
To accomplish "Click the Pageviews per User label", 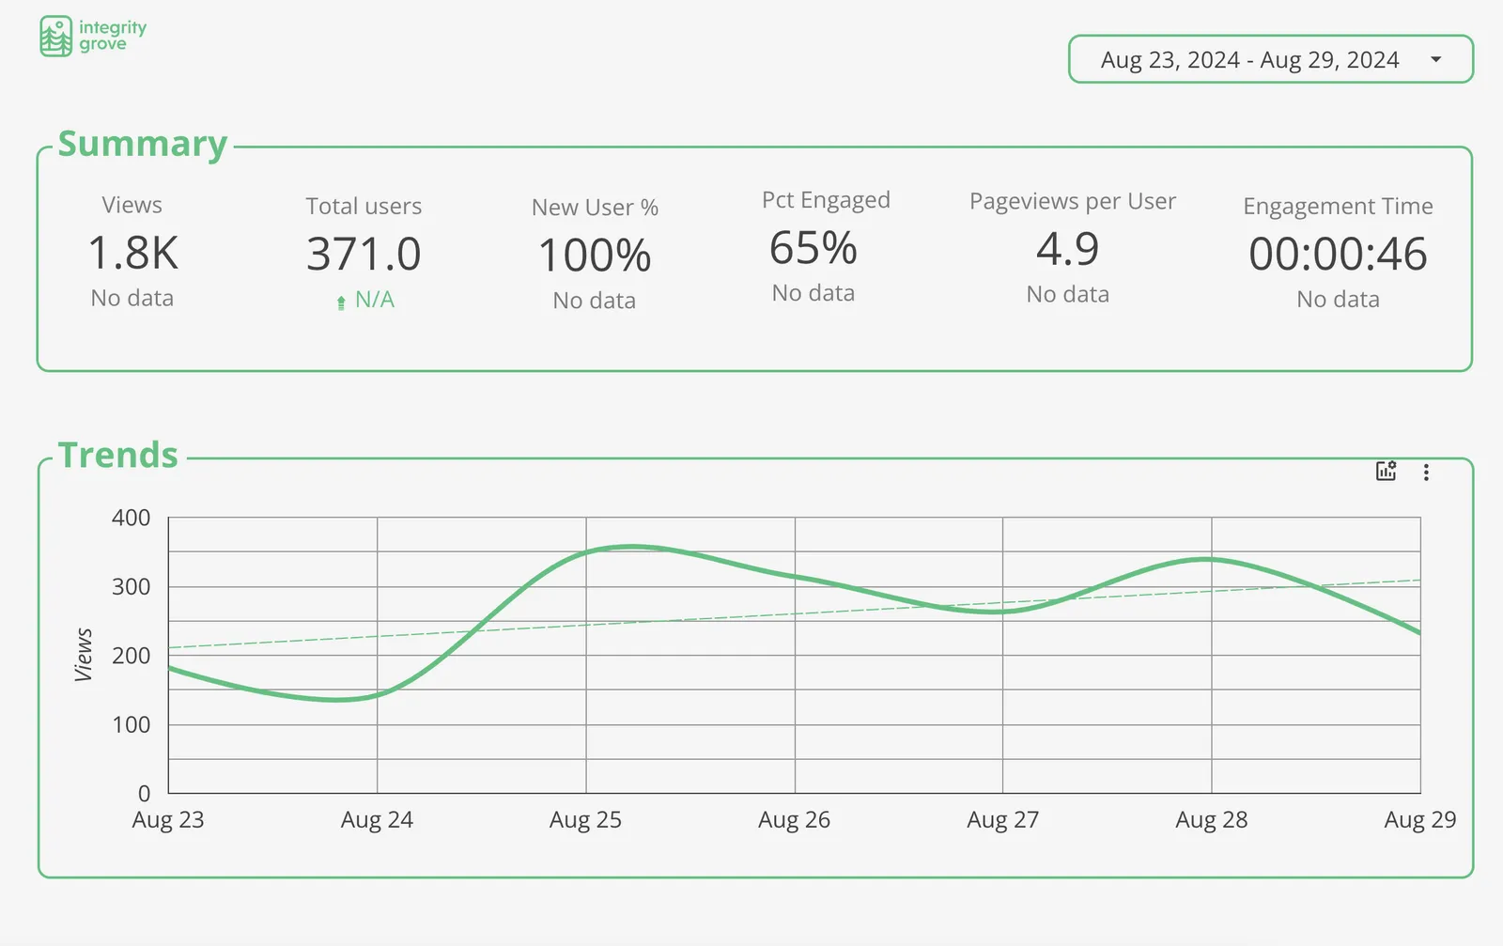I will (1073, 201).
